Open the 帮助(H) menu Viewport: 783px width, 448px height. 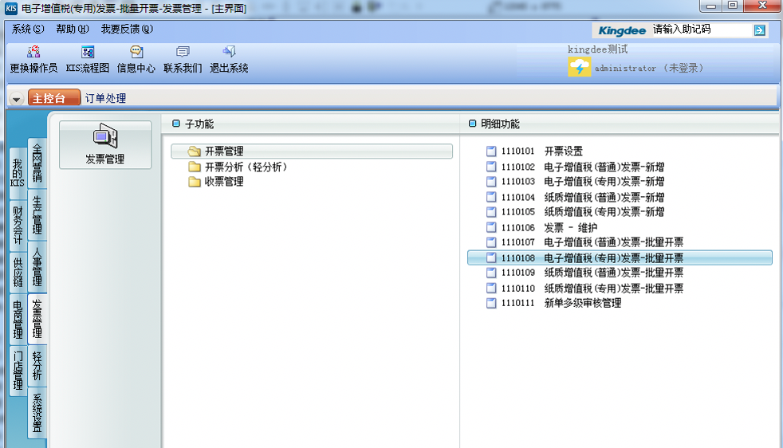tap(73, 29)
